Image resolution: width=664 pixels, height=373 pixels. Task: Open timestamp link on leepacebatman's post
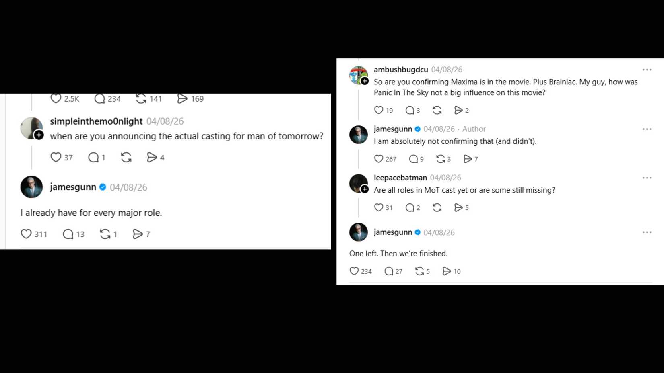click(x=445, y=178)
